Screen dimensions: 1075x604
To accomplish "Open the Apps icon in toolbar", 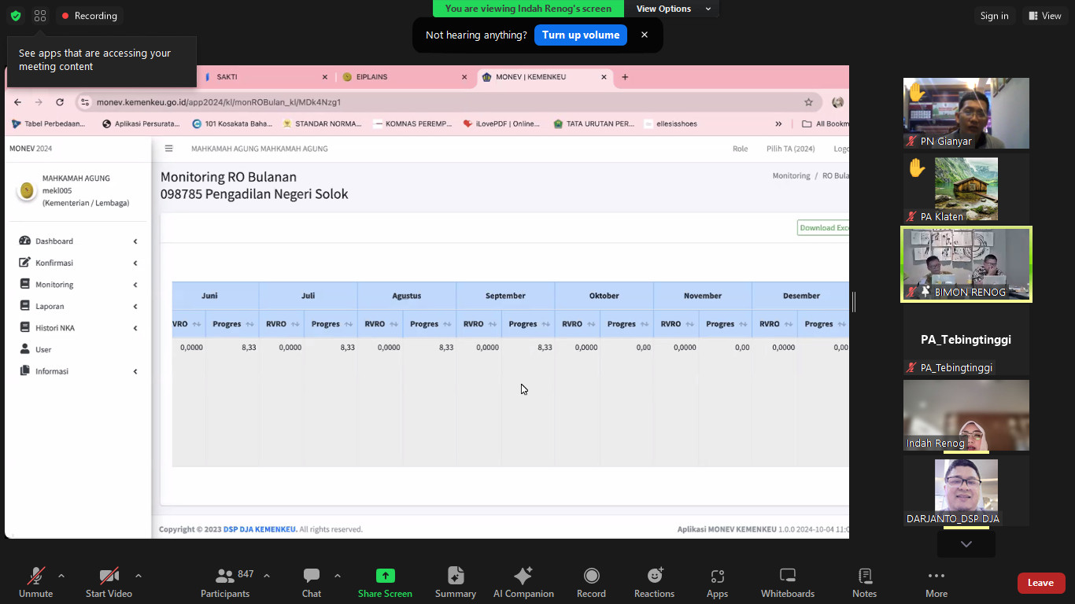I will click(717, 576).
